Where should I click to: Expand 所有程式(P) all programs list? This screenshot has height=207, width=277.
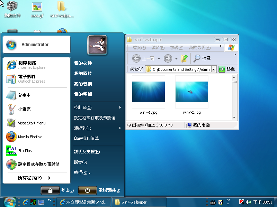click(x=34, y=178)
